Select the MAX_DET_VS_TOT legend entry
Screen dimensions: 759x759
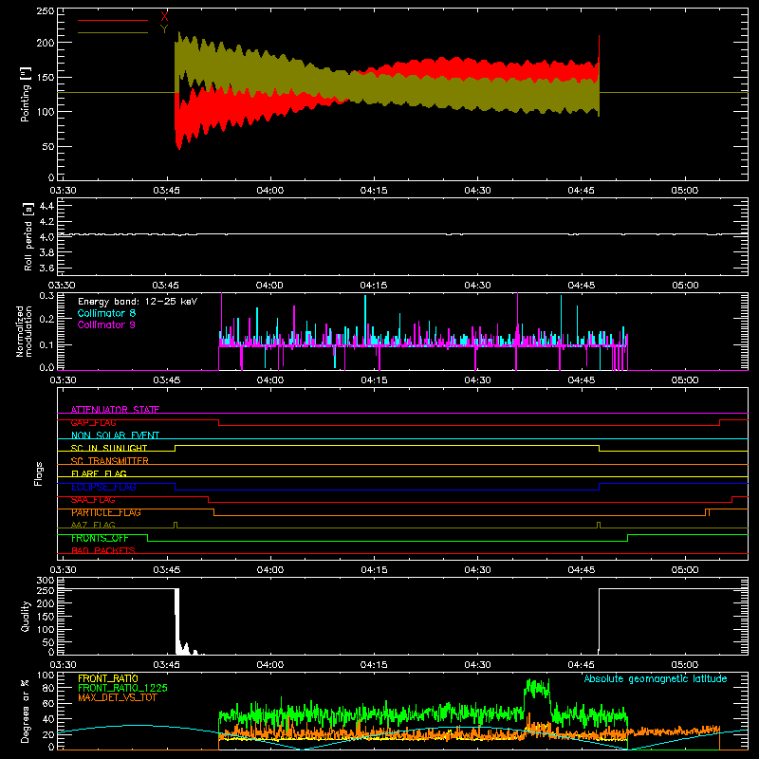point(118,697)
